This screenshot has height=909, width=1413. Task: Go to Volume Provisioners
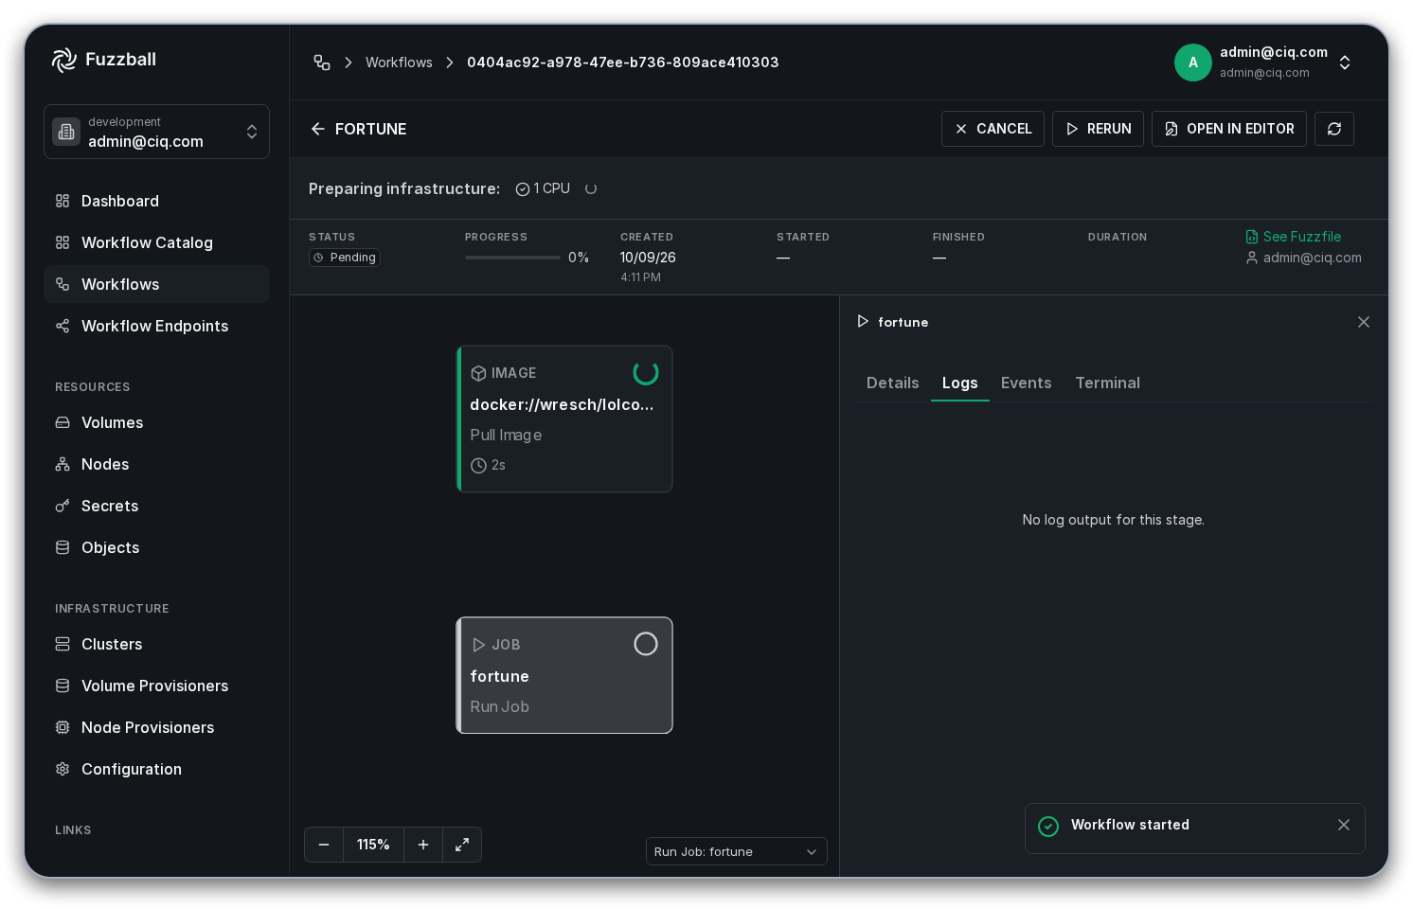[x=156, y=686]
